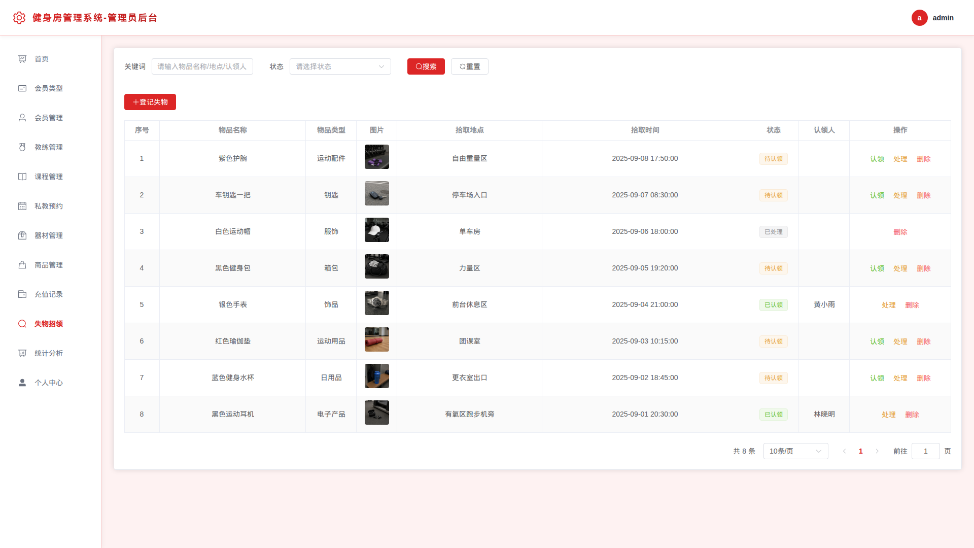
Task: Click the 课程管理 book icon
Action: (22, 177)
